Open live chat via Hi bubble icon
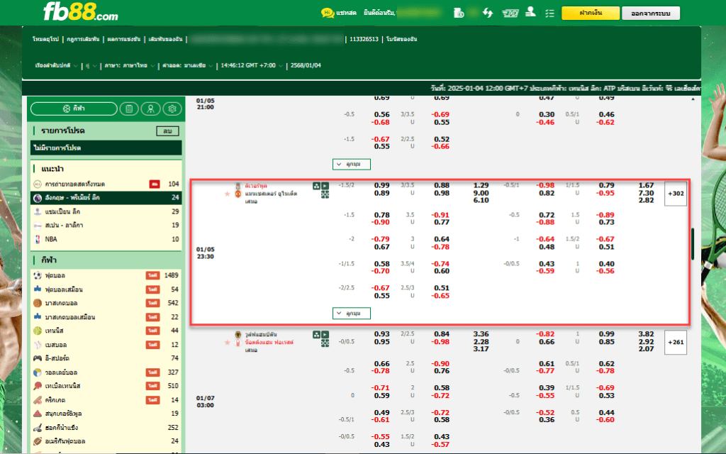 (328, 13)
